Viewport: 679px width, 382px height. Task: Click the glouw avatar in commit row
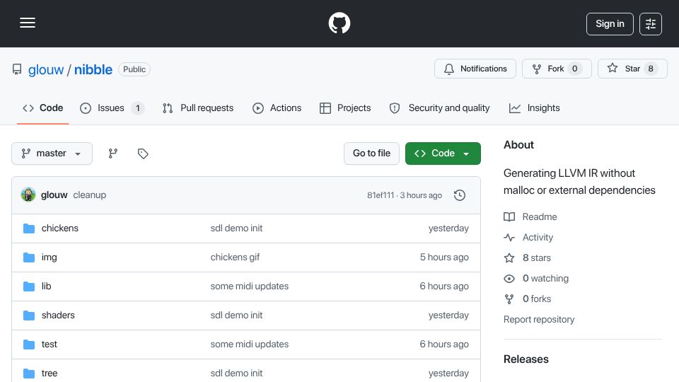28,195
